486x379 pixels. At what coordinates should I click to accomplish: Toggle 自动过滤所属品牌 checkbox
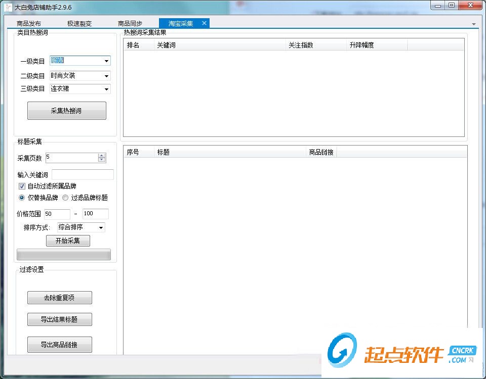tap(22, 186)
